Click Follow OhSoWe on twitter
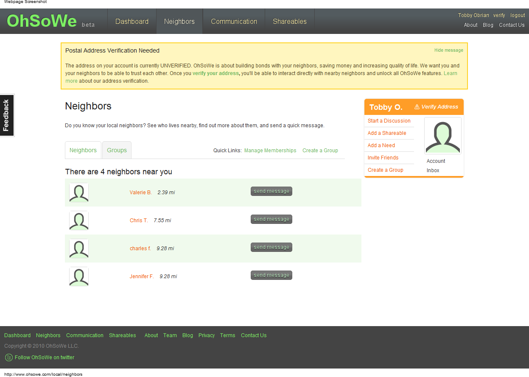Image resolution: width=529 pixels, height=377 pixels. point(45,357)
